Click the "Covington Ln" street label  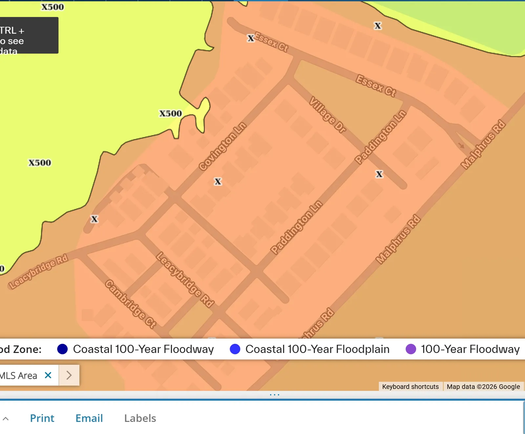tap(222, 146)
